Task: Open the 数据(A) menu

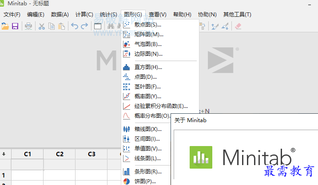Action: pyautogui.click(x=60, y=15)
